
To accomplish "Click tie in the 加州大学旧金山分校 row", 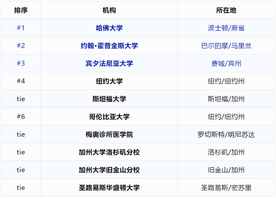I will [21, 170].
